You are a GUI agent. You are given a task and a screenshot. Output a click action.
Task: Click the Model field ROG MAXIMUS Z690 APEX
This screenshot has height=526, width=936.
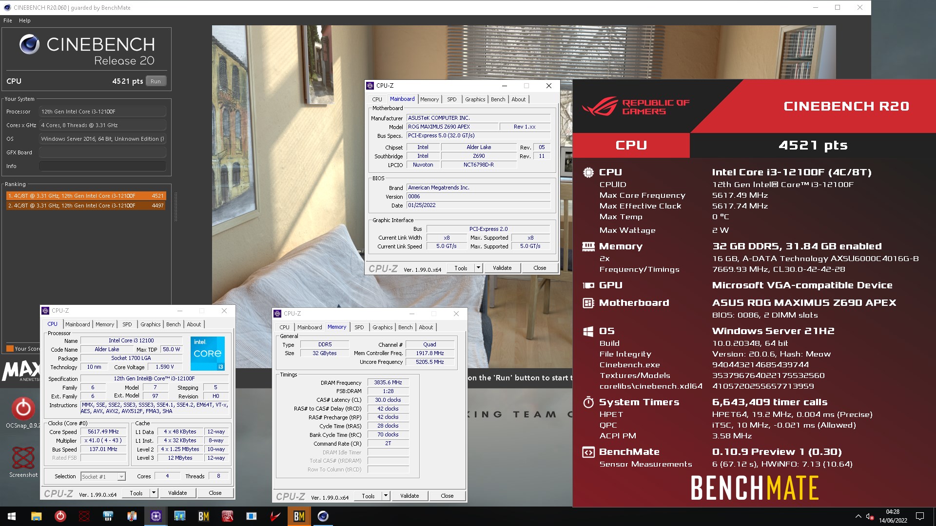(x=452, y=127)
